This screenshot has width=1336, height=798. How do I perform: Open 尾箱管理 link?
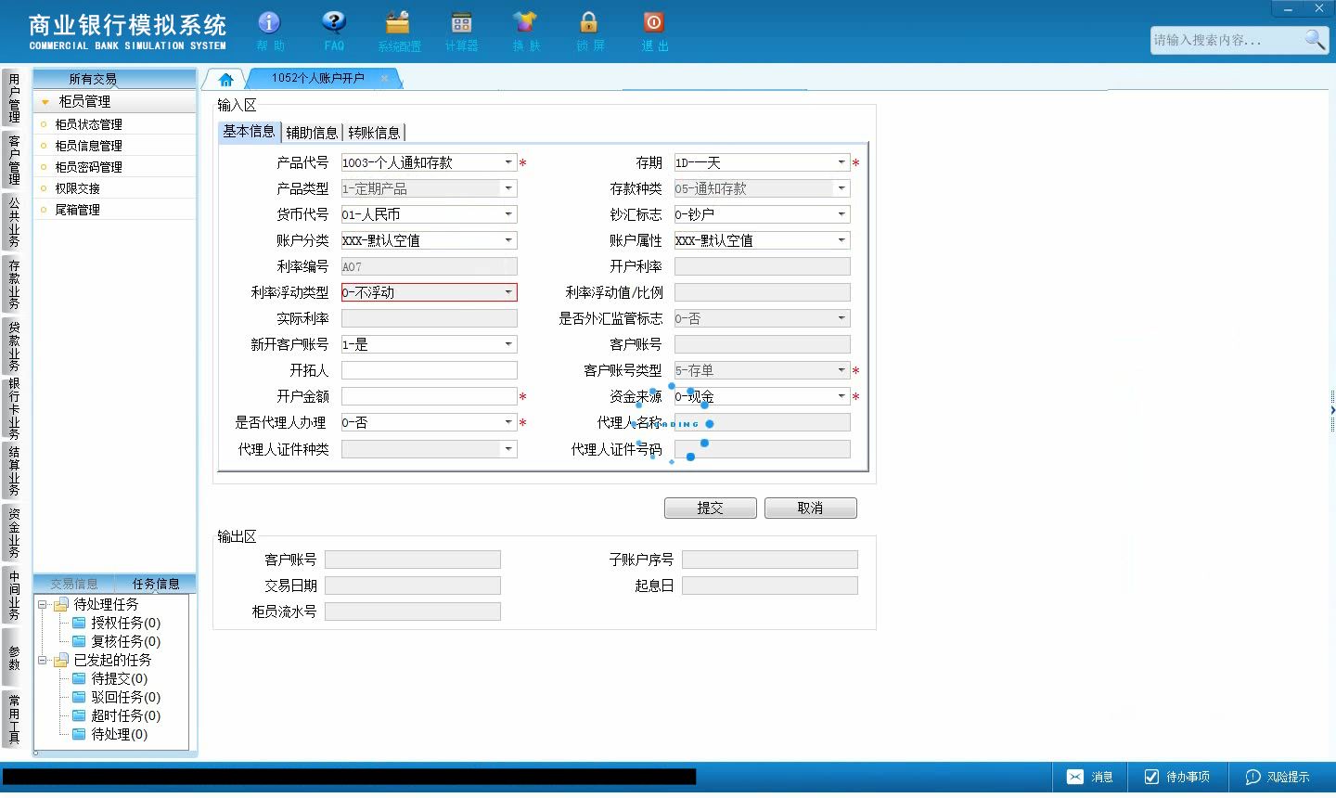point(77,210)
